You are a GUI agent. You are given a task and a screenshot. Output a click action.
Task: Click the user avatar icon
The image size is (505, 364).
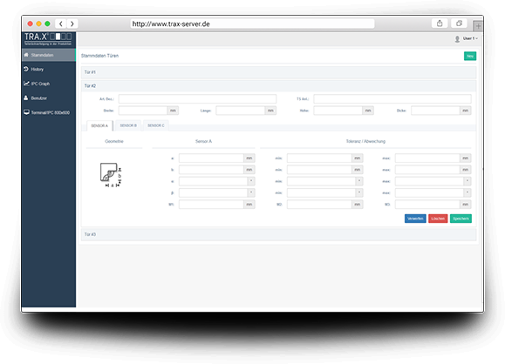[x=457, y=39]
